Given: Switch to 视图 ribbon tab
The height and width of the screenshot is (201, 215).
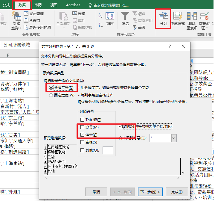Looking at the screenshot, I should (x=54, y=5).
